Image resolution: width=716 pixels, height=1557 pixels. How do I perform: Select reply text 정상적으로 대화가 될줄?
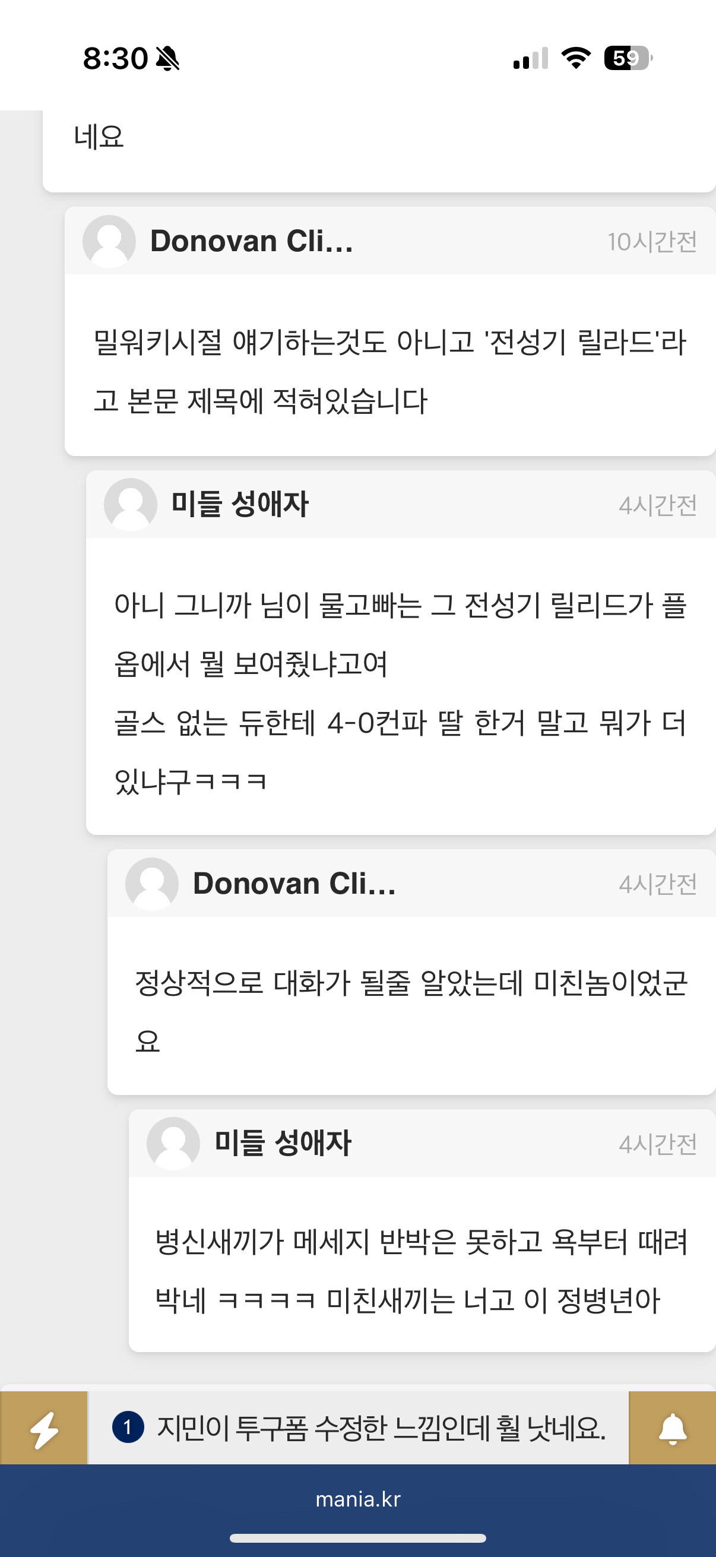tap(411, 1012)
